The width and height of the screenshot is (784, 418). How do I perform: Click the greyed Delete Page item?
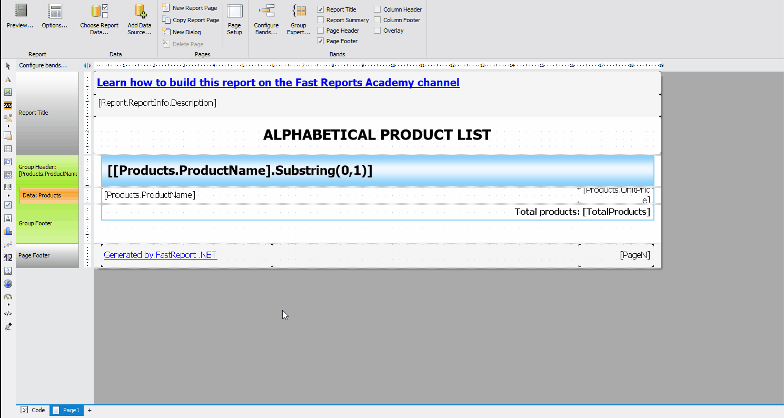183,44
